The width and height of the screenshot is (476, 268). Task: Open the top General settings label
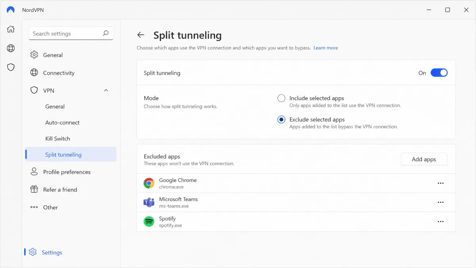tap(53, 55)
